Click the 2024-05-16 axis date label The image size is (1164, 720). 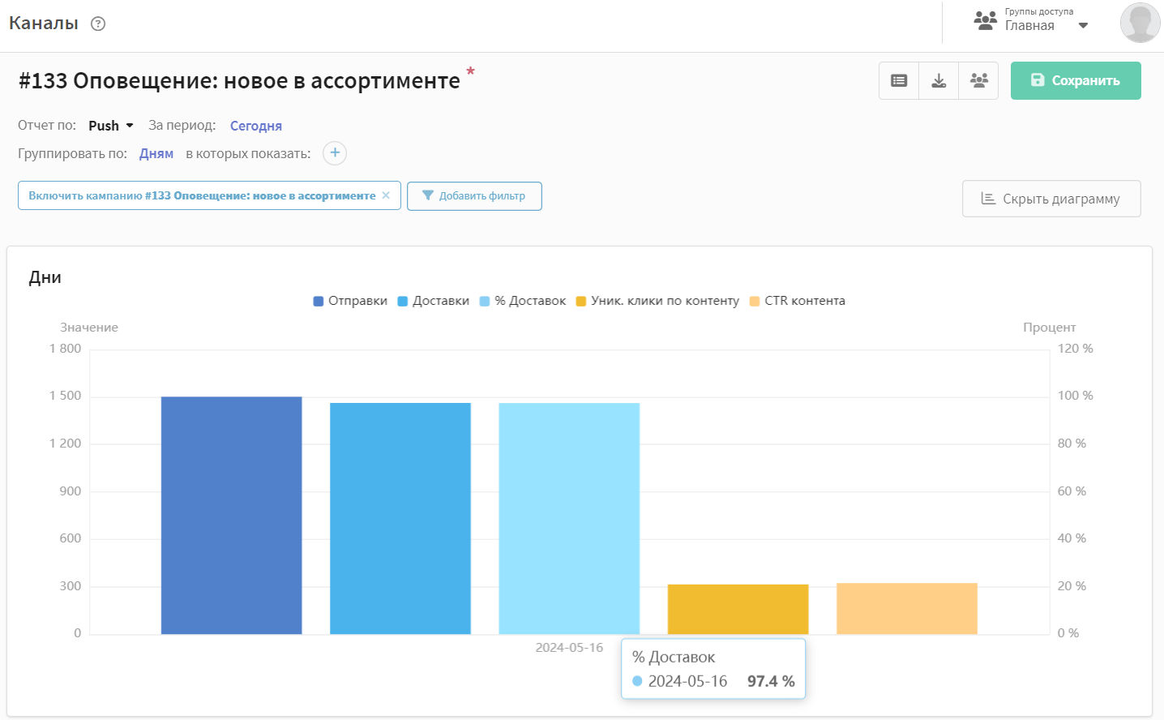(569, 647)
